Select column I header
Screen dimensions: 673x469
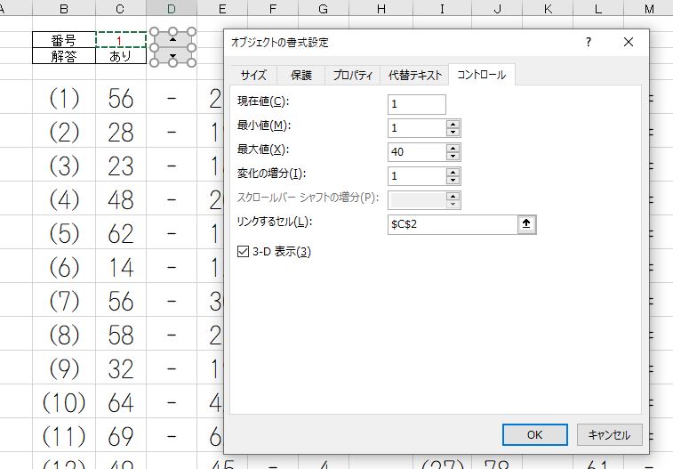[442, 9]
